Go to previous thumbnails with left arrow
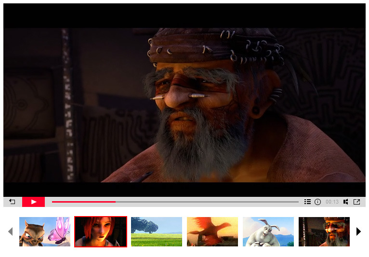The image size is (369, 257). pos(10,231)
